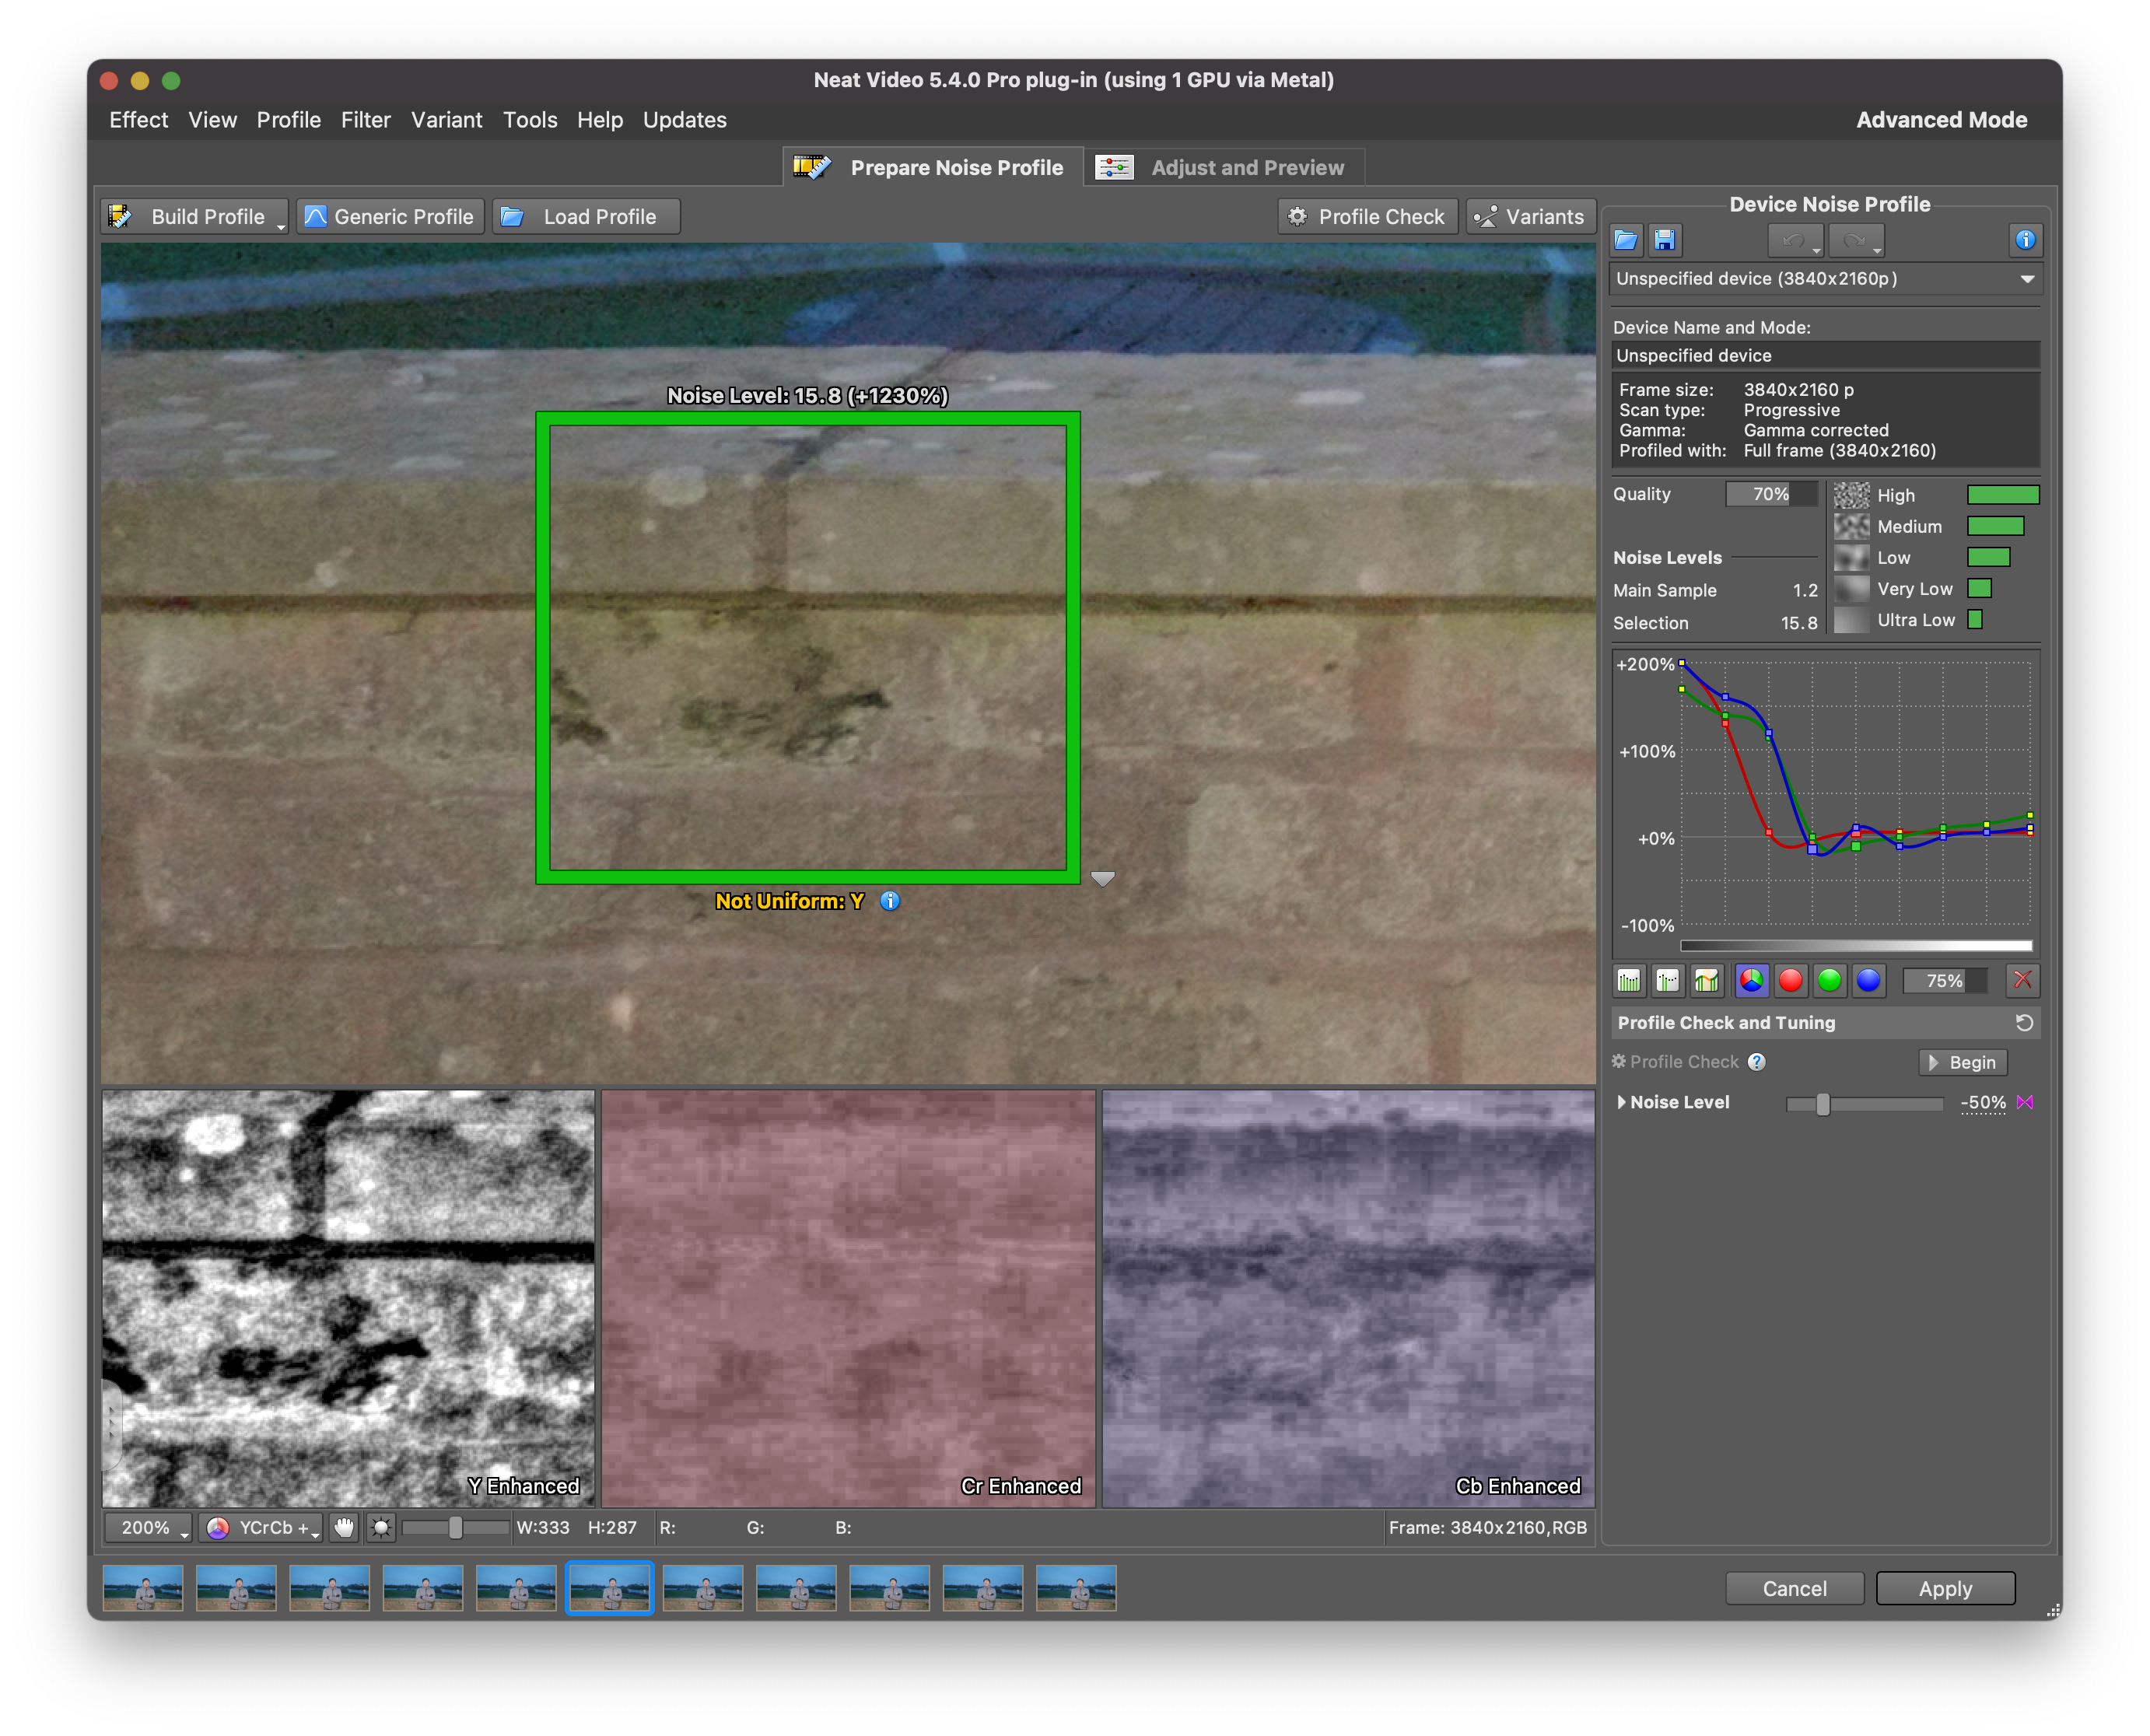Click the red X in equalizer toolbar
2150x1736 pixels.
coord(2022,980)
